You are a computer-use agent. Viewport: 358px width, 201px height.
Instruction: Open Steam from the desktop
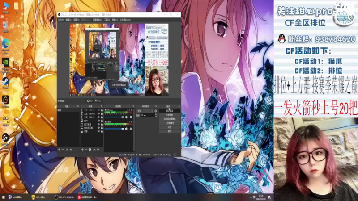[5, 83]
